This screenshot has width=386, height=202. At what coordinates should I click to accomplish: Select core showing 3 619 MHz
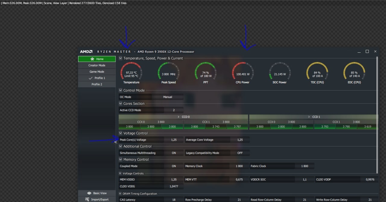[x=367, y=127]
